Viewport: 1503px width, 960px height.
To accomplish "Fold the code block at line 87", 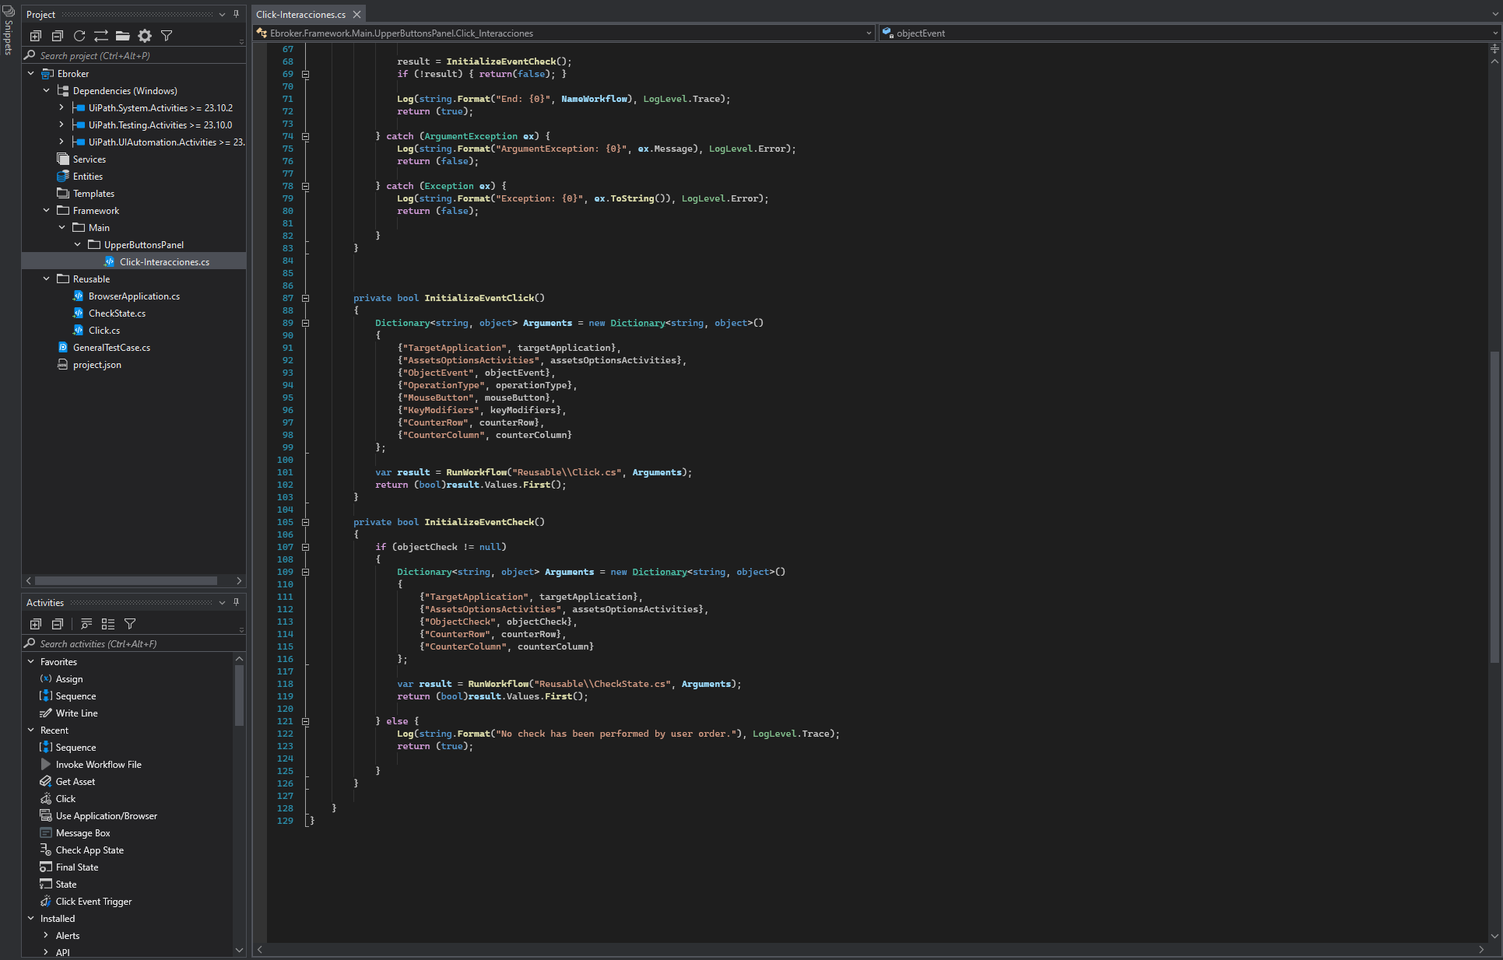I will (x=305, y=298).
